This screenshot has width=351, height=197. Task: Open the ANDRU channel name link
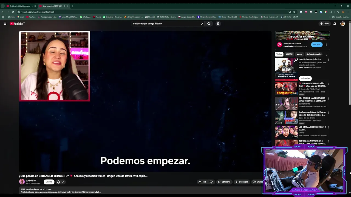30,181
